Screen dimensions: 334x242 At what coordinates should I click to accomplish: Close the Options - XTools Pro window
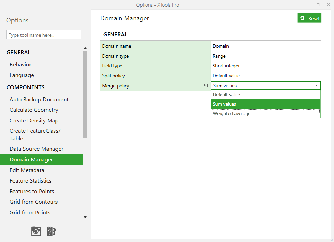pyautogui.click(x=328, y=4)
